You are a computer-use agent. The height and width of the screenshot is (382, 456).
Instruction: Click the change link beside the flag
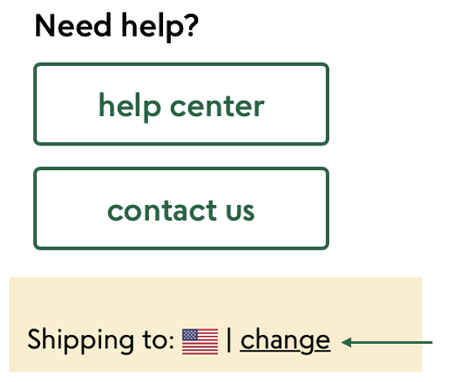click(x=285, y=341)
